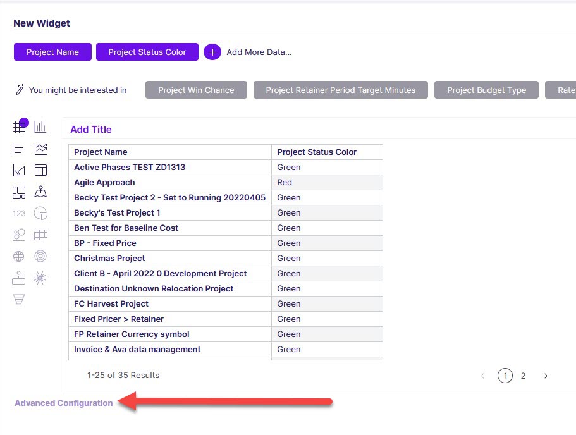The image size is (576, 435).
Task: Click next page chevron arrow
Action: pos(546,376)
